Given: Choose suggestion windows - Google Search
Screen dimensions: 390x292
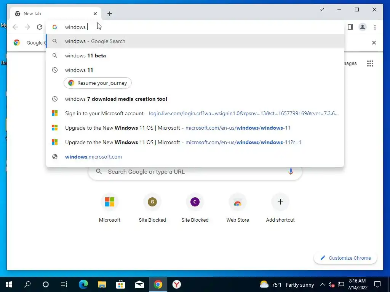Looking at the screenshot, I should (x=195, y=41).
